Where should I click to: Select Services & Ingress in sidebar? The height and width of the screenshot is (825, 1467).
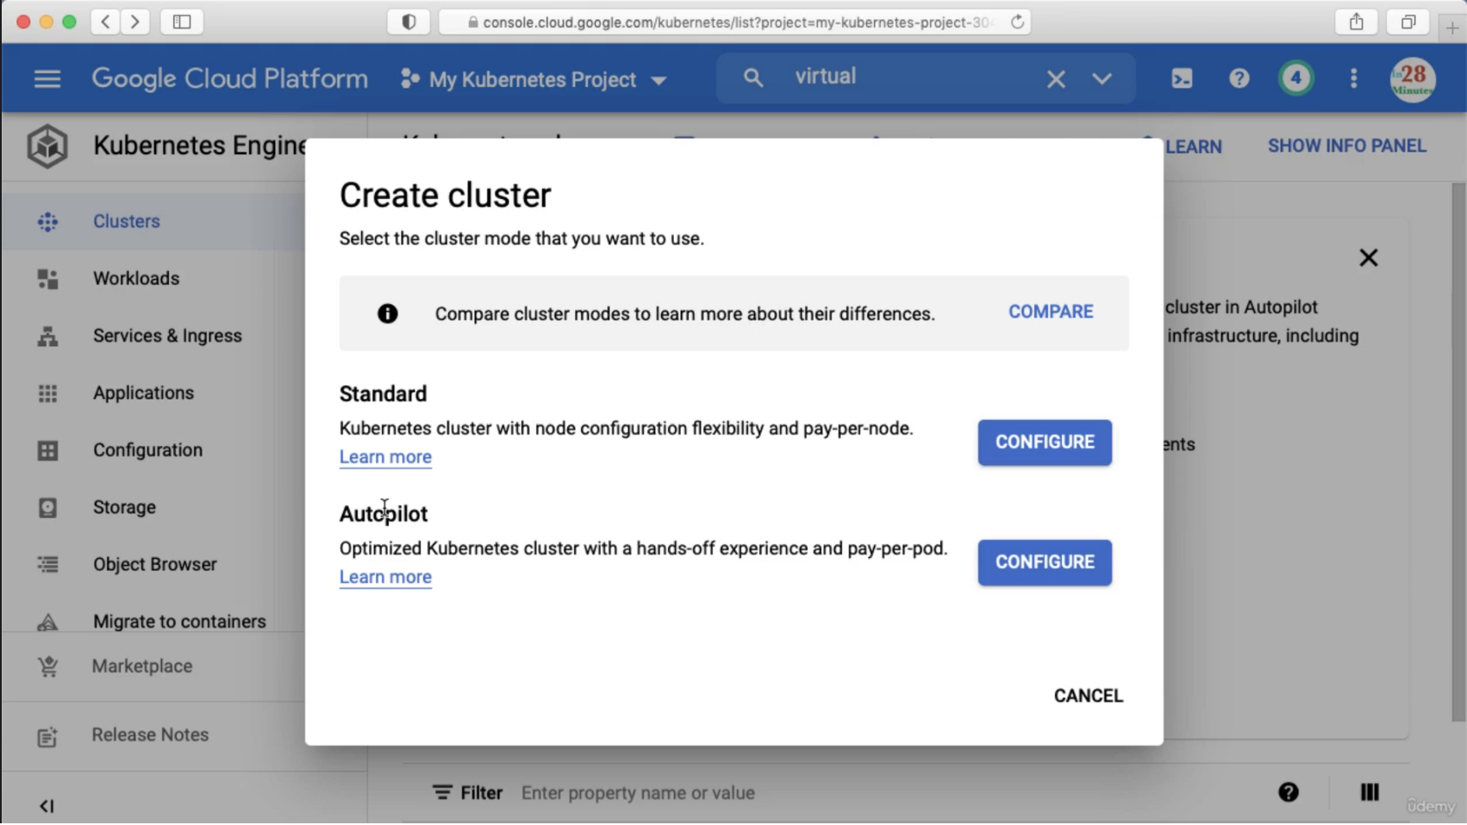click(x=167, y=336)
